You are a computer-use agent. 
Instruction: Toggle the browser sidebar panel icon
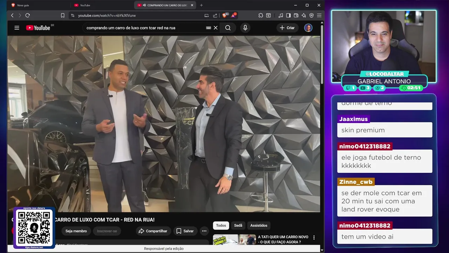click(288, 15)
